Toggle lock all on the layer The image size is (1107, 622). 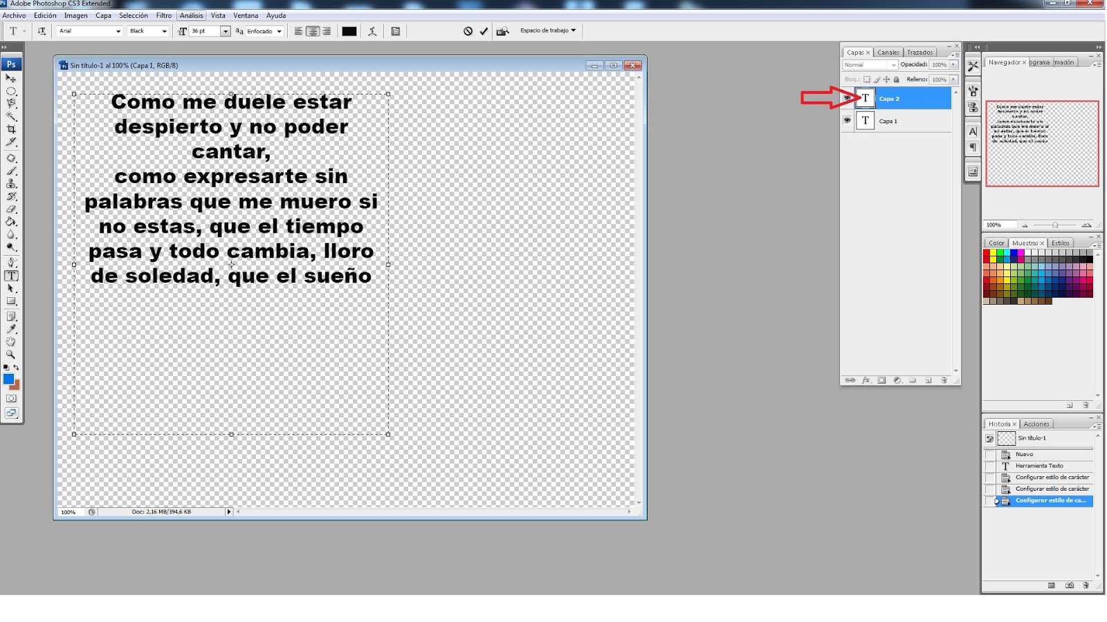pyautogui.click(x=897, y=79)
